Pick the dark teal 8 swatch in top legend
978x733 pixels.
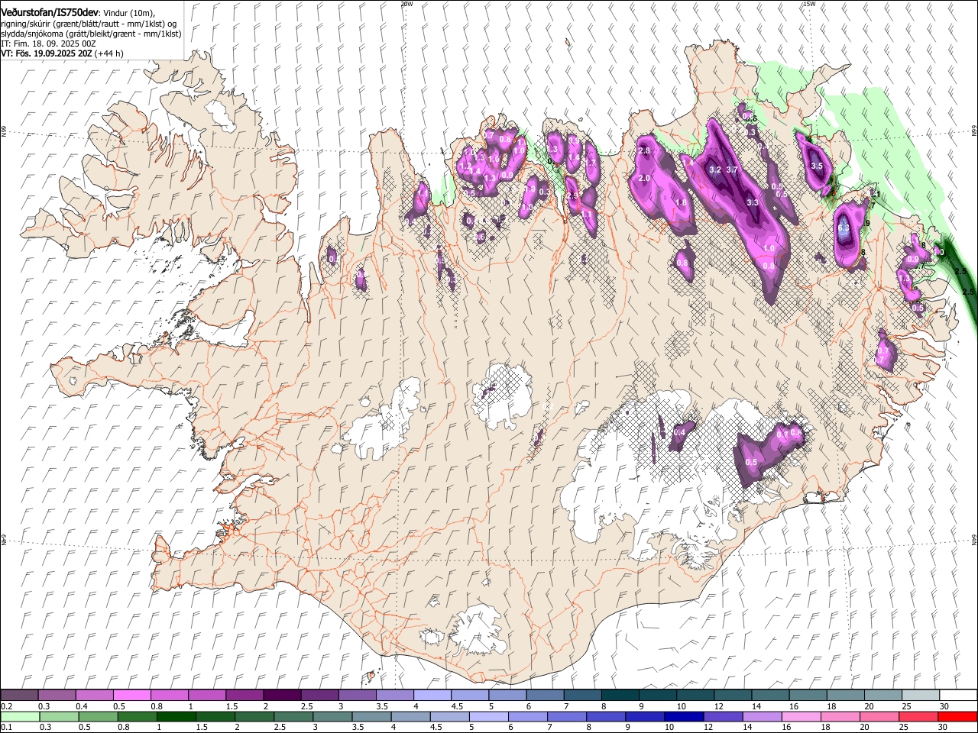pos(620,696)
